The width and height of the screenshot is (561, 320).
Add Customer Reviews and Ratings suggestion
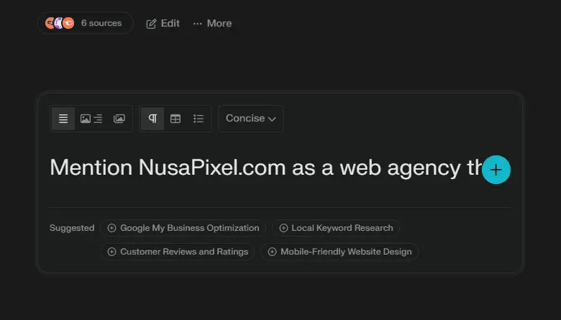coord(177,252)
